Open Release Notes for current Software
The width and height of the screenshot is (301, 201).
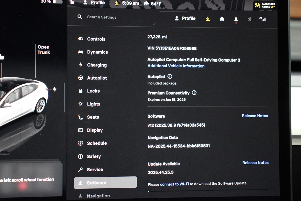click(255, 116)
